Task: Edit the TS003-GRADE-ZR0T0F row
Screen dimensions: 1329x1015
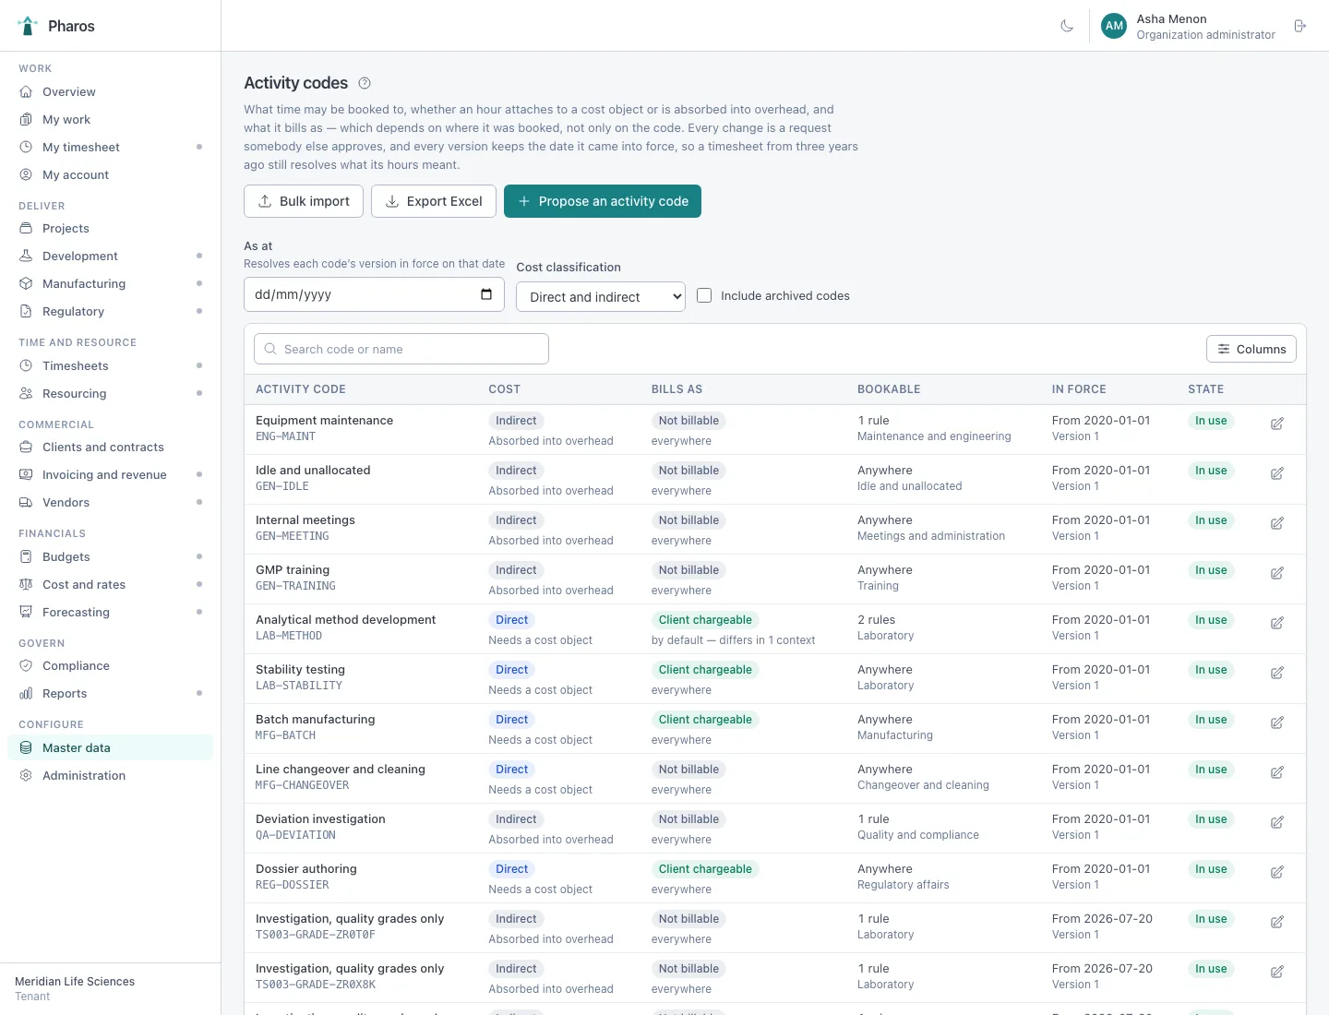Action: point(1277,922)
